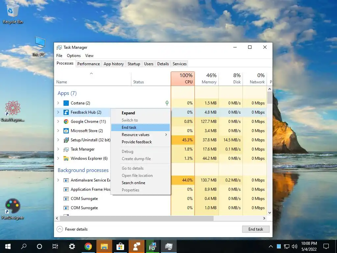The image size is (337, 253).
Task: Expand the Antimalware Service process group
Action: (x=58, y=180)
